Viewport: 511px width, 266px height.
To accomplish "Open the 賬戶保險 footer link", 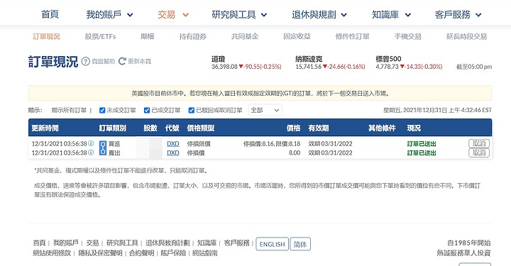I will coord(173,253).
